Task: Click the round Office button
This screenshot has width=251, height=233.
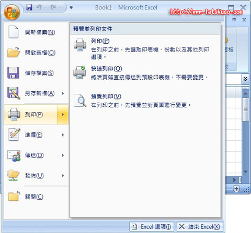Action: click(x=12, y=13)
